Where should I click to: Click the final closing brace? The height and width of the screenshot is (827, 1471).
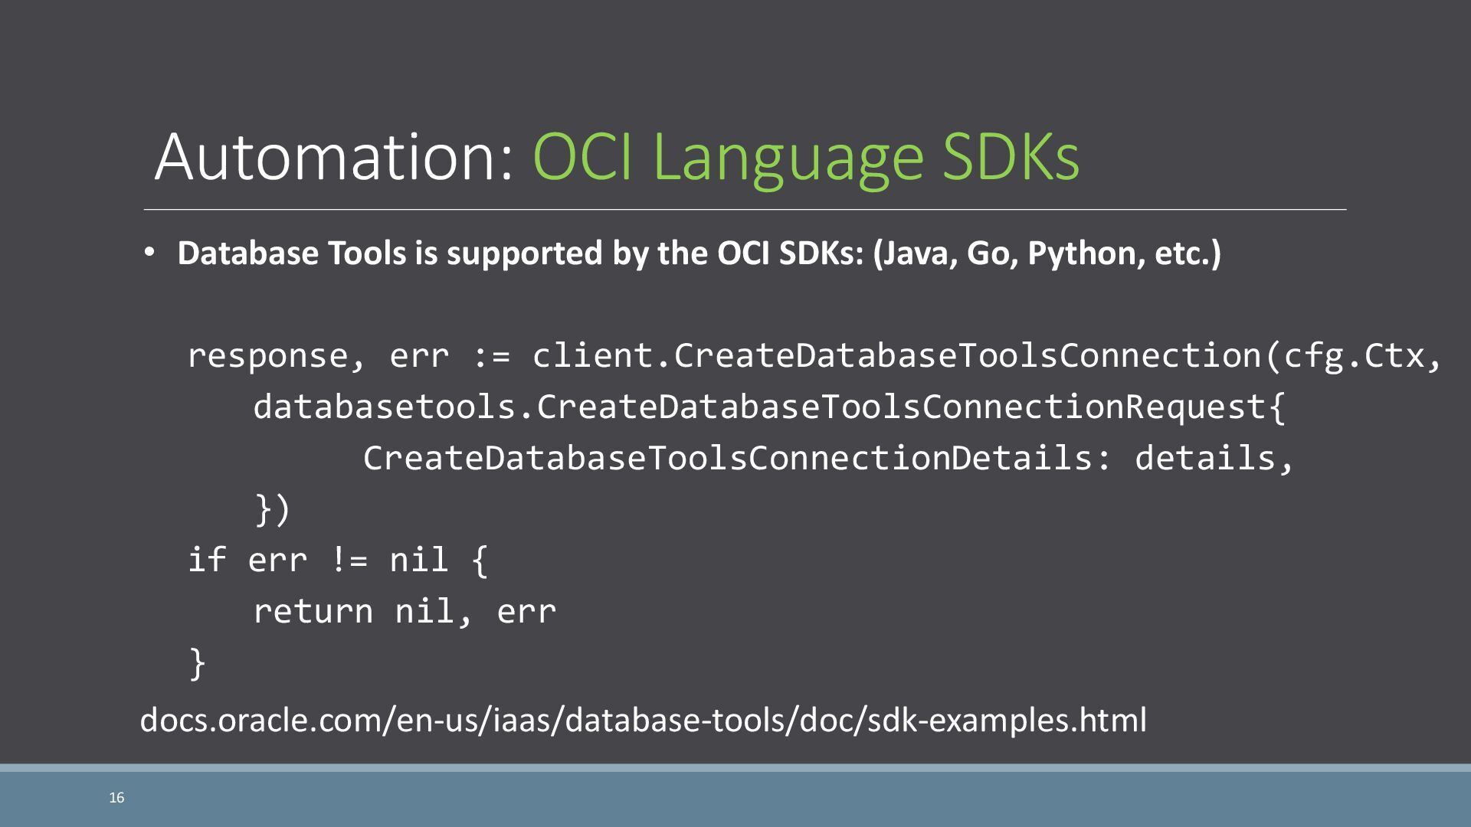[x=197, y=662]
